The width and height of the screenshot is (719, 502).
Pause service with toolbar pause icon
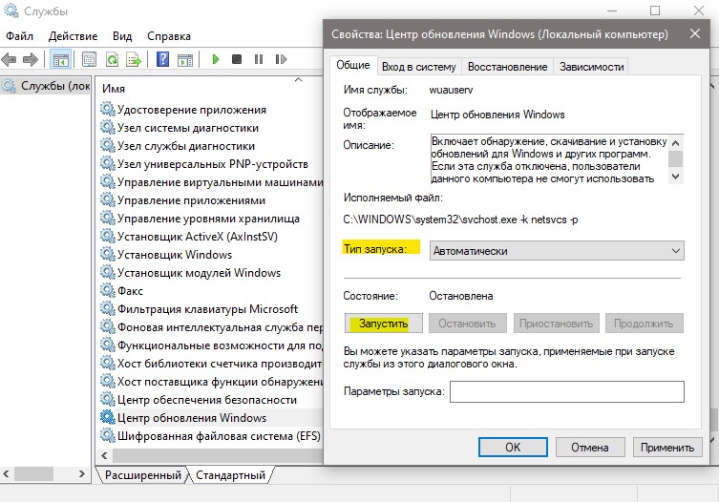(259, 59)
